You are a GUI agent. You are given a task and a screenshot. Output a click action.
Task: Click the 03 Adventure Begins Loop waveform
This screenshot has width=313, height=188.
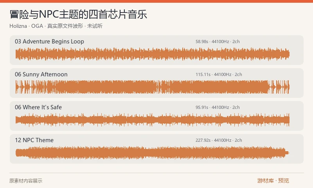(x=153, y=54)
